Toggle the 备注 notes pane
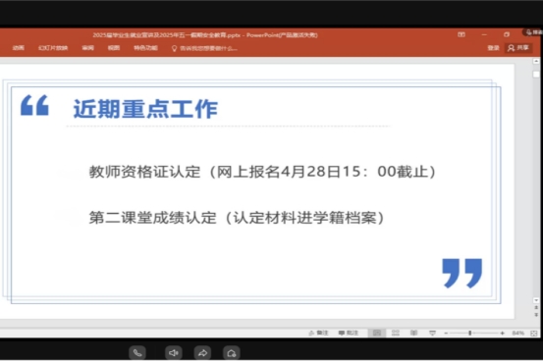Image resolution: width=543 pixels, height=362 pixels. [318, 333]
